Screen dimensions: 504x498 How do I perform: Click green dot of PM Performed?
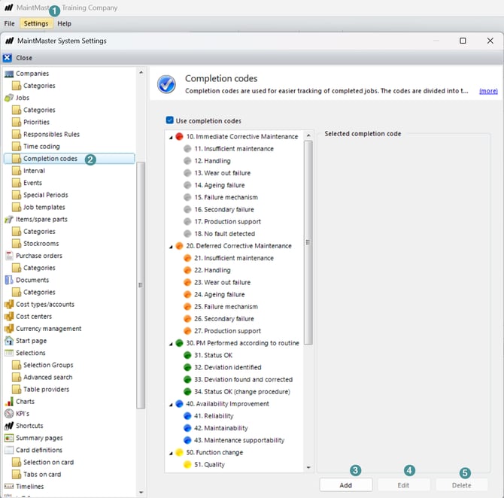pyautogui.click(x=179, y=343)
